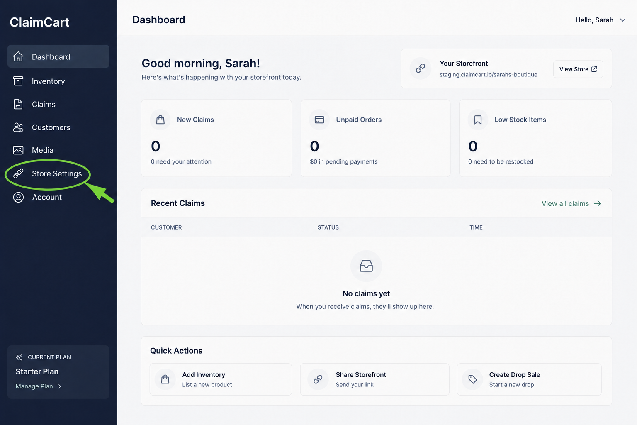Screen dimensions: 637x425
Task: Click the Unpaid Orders credit card icon
Action: click(319, 120)
